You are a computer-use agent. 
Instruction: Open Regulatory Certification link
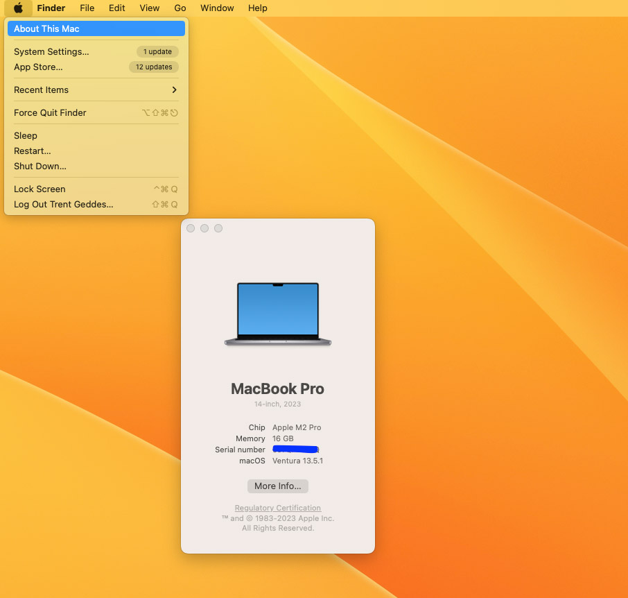pos(277,508)
